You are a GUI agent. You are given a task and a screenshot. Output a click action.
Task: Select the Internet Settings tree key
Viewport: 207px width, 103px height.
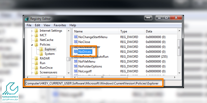click(x=51, y=31)
